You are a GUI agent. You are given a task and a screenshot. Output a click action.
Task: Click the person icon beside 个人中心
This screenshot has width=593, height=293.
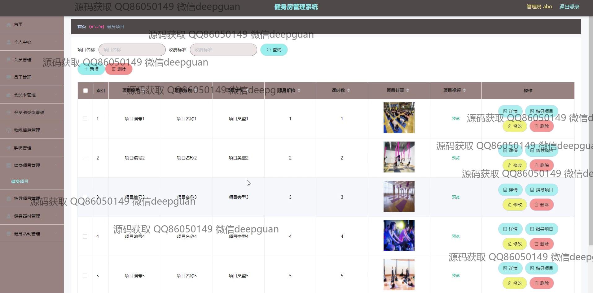coord(9,42)
